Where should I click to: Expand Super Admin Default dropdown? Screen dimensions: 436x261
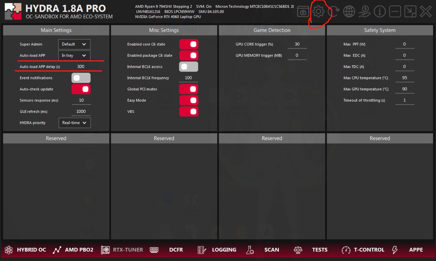click(x=74, y=44)
